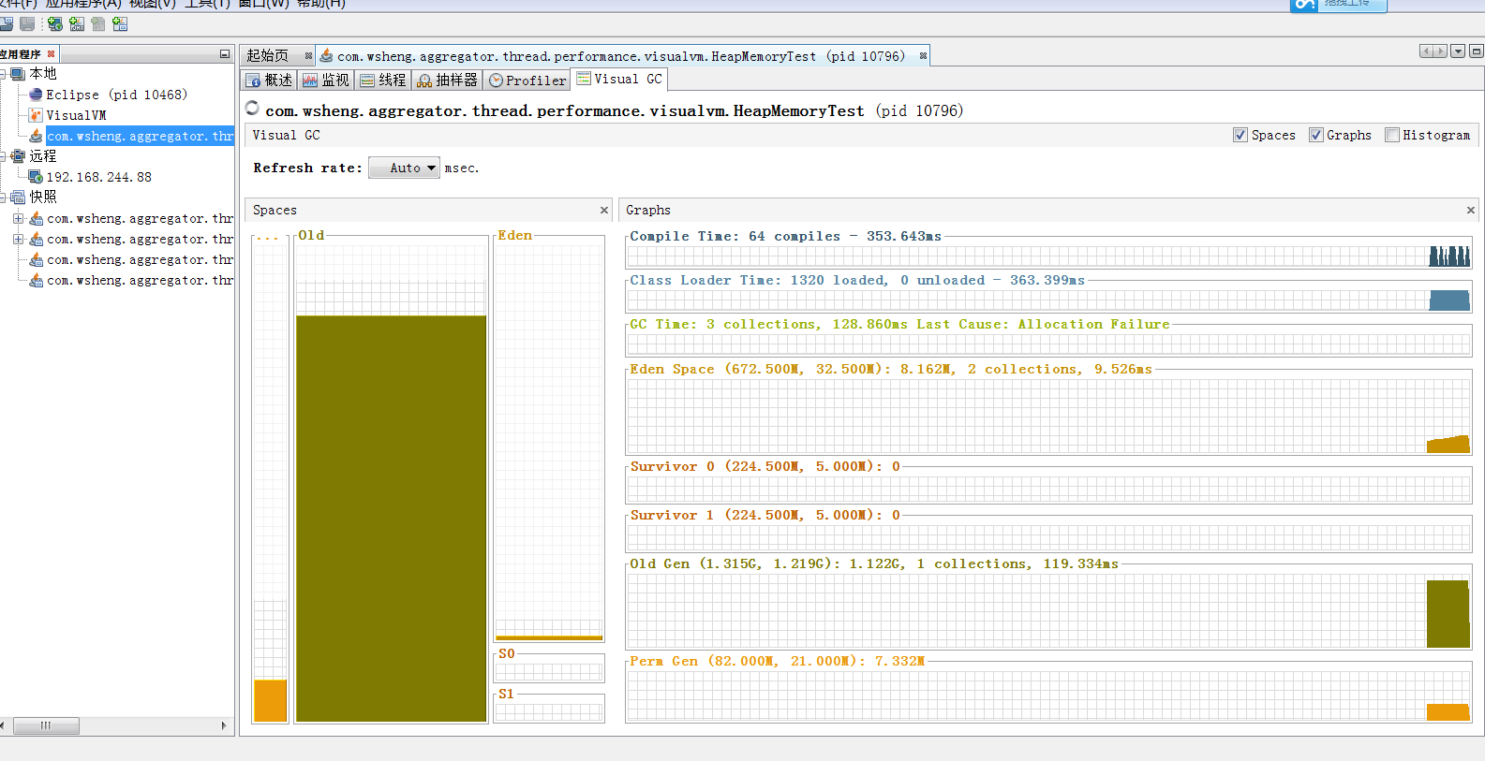This screenshot has height=761, width=1485.
Task: Open the 视图(V) menu
Action: 152,4
